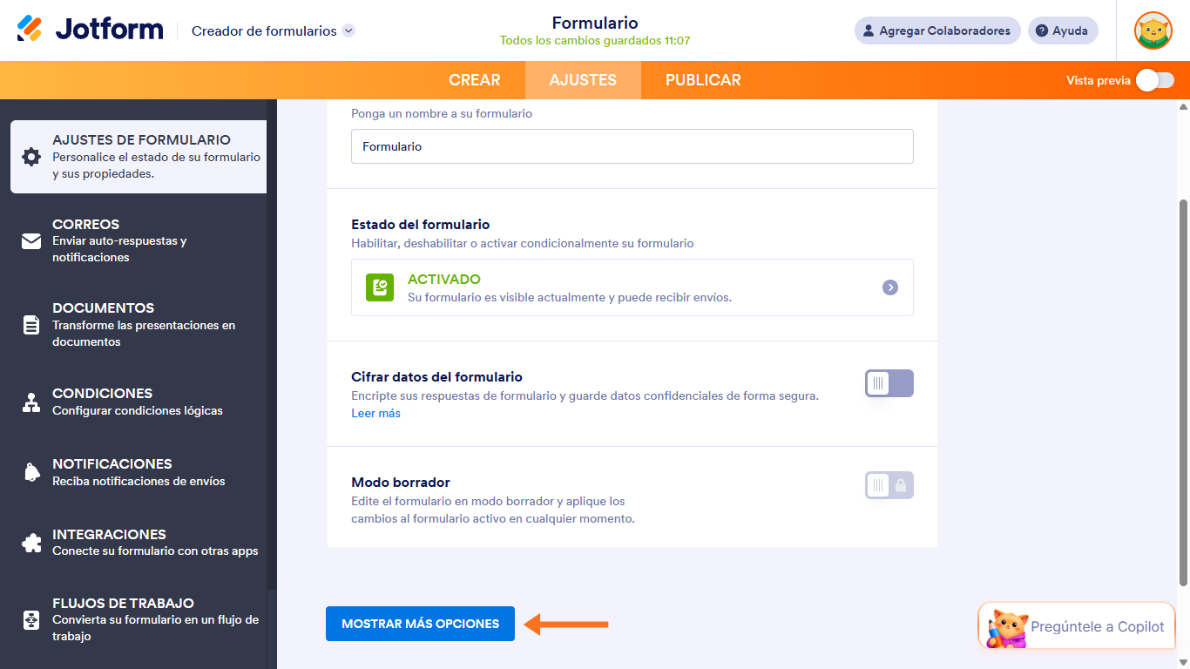Screen dimensions: 1190x669
Task: Enable Cifrar datos del formulario
Action: (889, 383)
